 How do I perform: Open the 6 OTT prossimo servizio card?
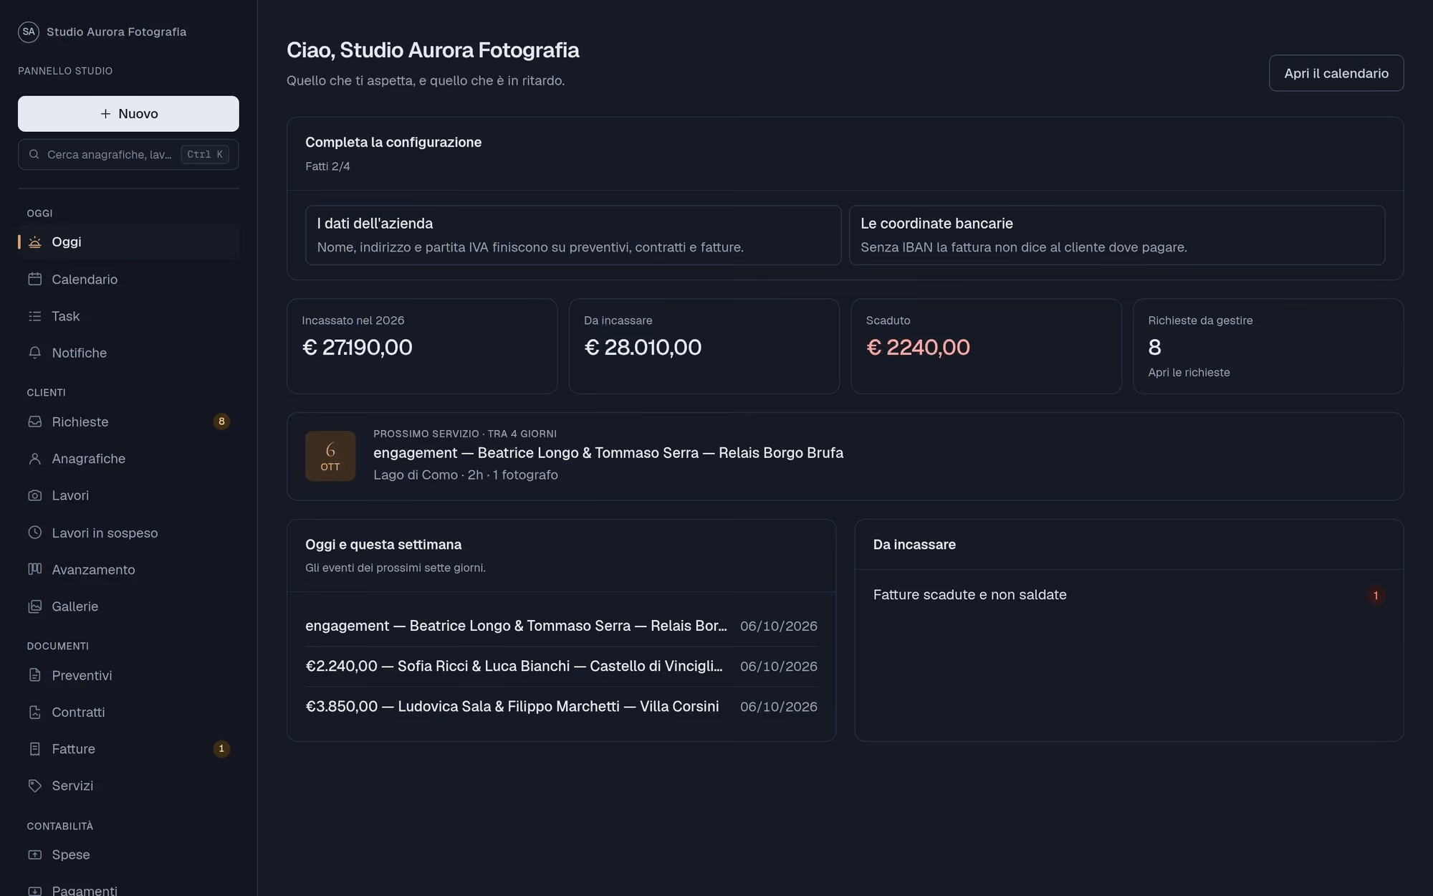pos(845,457)
